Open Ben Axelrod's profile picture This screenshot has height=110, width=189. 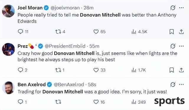[x=8, y=88]
